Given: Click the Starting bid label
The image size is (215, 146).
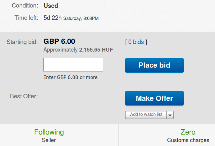Looking at the screenshot, I should pos(22,42).
